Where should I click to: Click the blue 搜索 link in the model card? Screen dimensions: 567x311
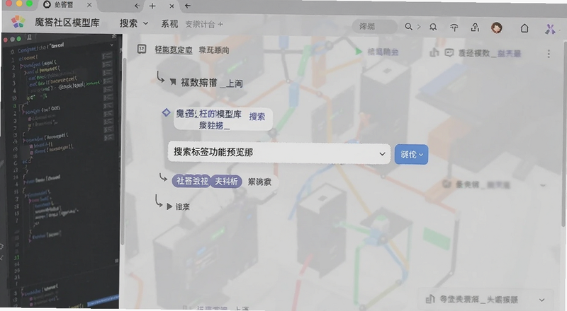(257, 117)
